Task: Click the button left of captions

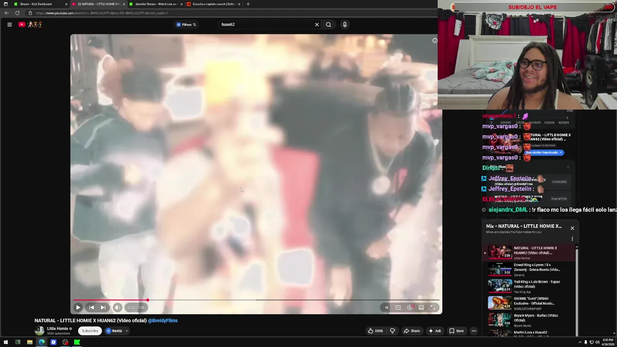Action: 386,307
